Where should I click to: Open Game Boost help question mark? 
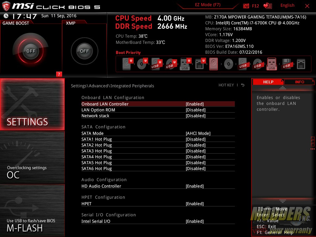(59, 74)
